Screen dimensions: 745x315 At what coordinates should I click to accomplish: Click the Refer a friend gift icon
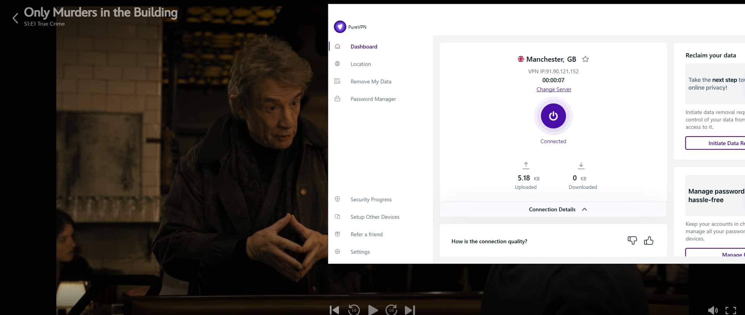click(337, 234)
